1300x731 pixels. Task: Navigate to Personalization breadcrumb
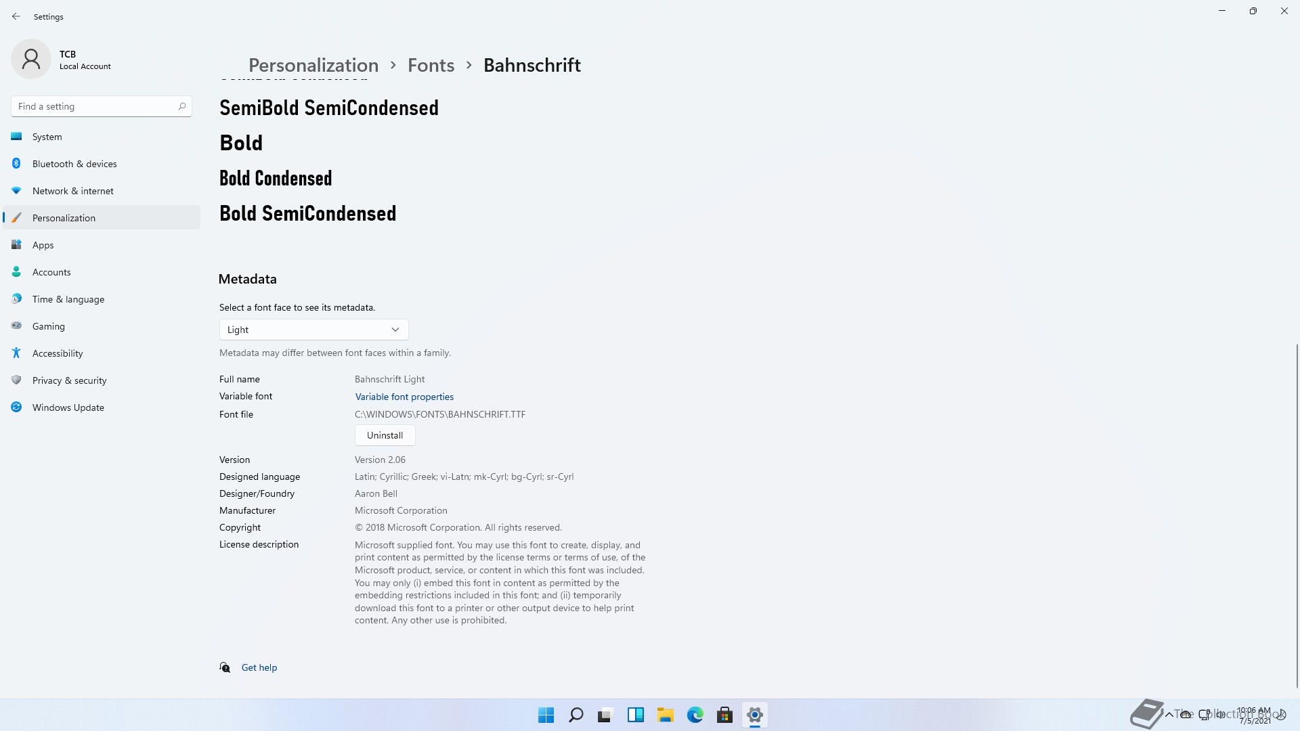[313, 65]
